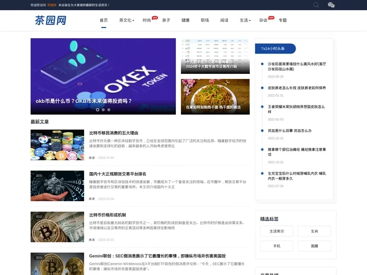Screen dimensions: 367x275
Task: Click the 数码 badge on bitcoin dollar thumbnail
Action: (x=39, y=216)
